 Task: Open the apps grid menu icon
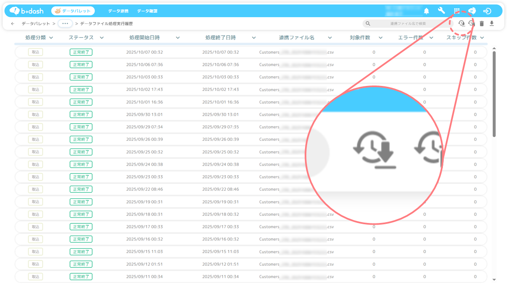457,11
